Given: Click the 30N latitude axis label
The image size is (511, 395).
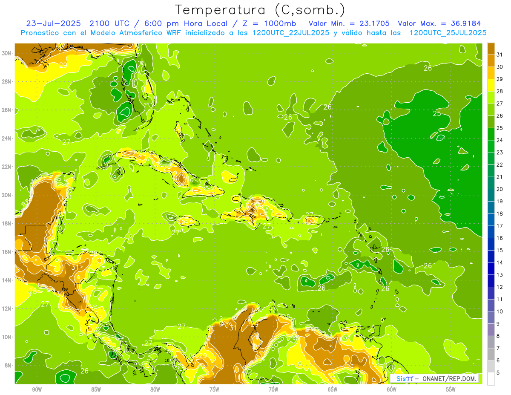Looking at the screenshot, I should (x=7, y=53).
